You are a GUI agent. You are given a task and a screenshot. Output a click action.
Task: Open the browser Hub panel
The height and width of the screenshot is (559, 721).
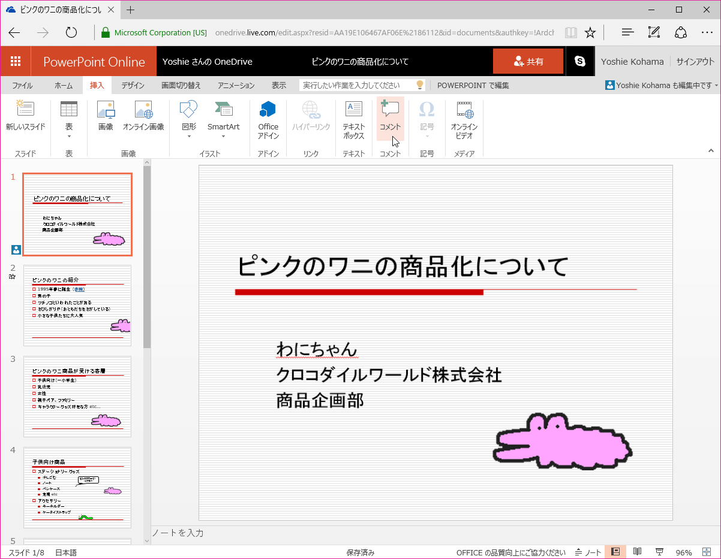click(627, 32)
